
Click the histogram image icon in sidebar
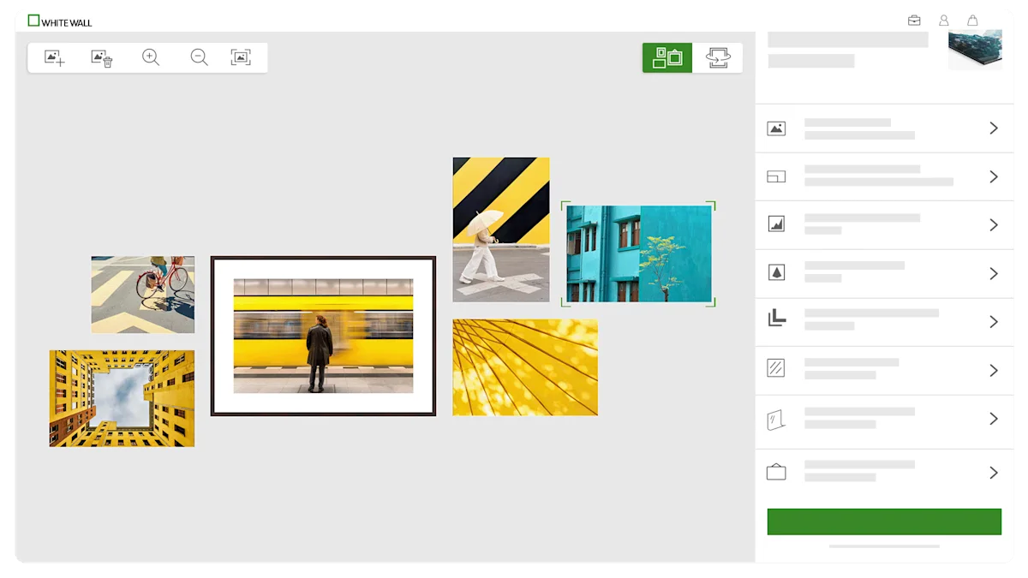click(x=776, y=224)
